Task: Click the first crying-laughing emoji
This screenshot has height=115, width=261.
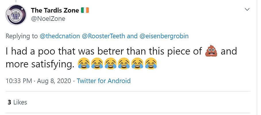Action: pos(84,64)
